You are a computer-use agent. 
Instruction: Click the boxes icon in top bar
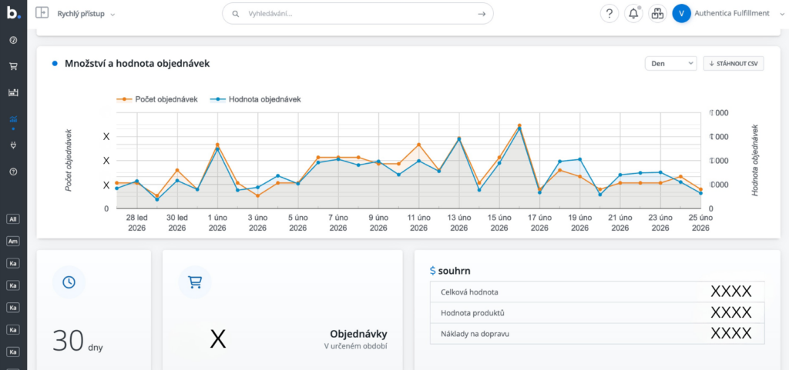pos(657,14)
